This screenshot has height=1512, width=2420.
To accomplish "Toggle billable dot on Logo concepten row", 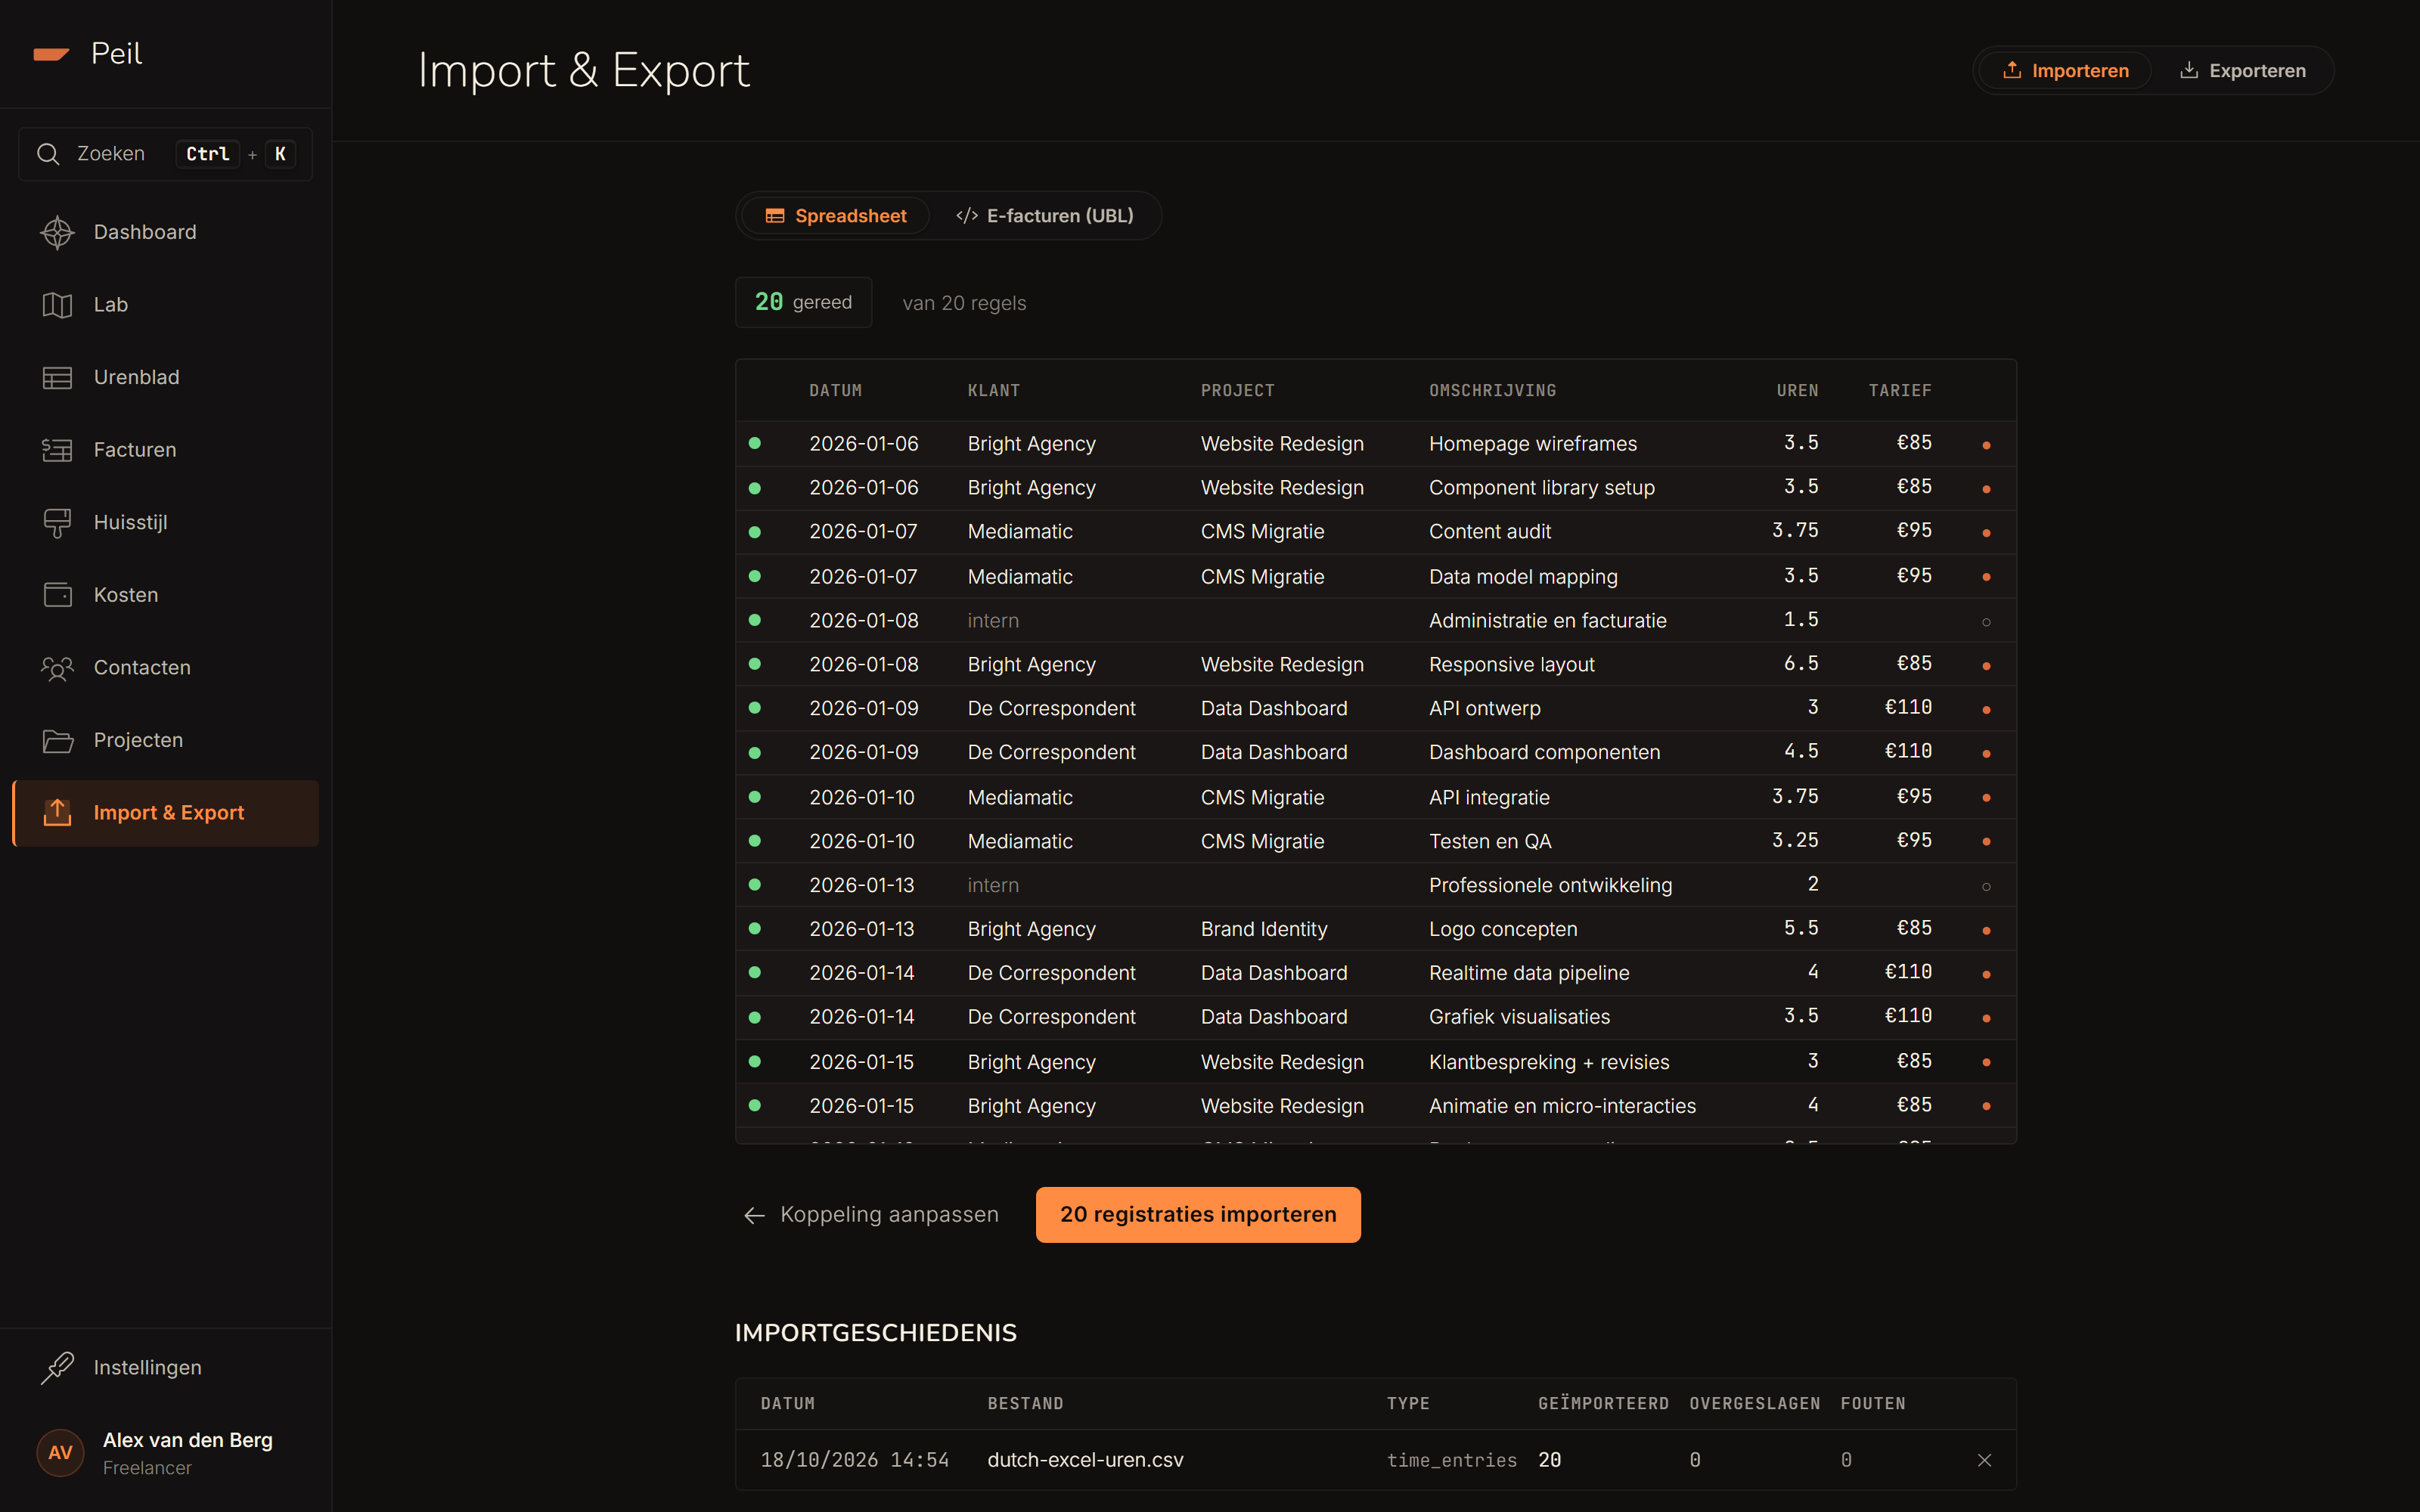I will click(x=1986, y=931).
